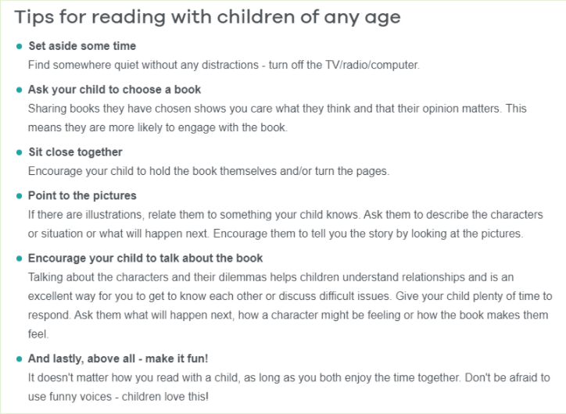Image resolution: width=566 pixels, height=414 pixels.
Task: Click the paragraph starting 'If there are illustrations'
Action: point(285,224)
